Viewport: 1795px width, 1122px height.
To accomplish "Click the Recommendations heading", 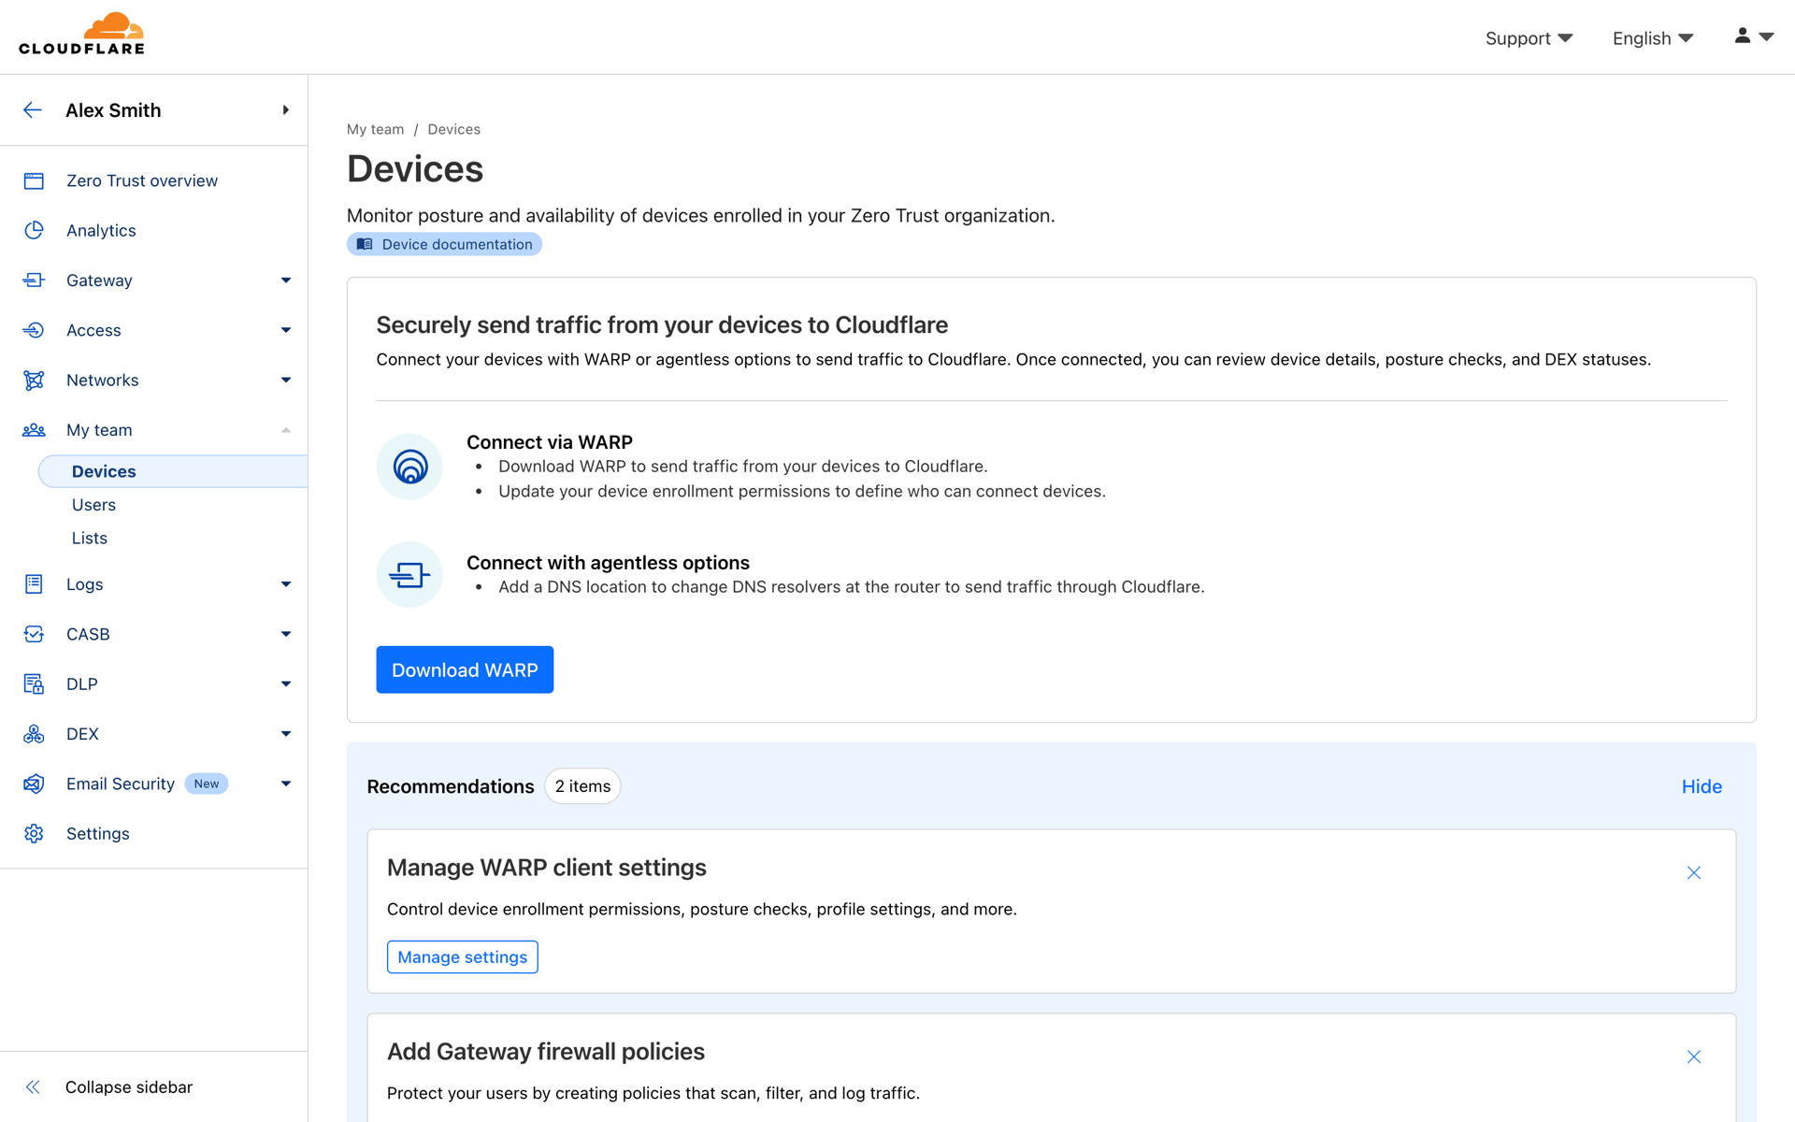I will tap(451, 786).
